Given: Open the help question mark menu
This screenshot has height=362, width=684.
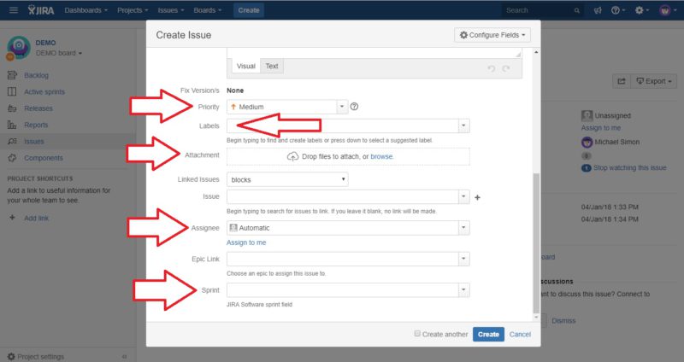Looking at the screenshot, I should coord(617,10).
